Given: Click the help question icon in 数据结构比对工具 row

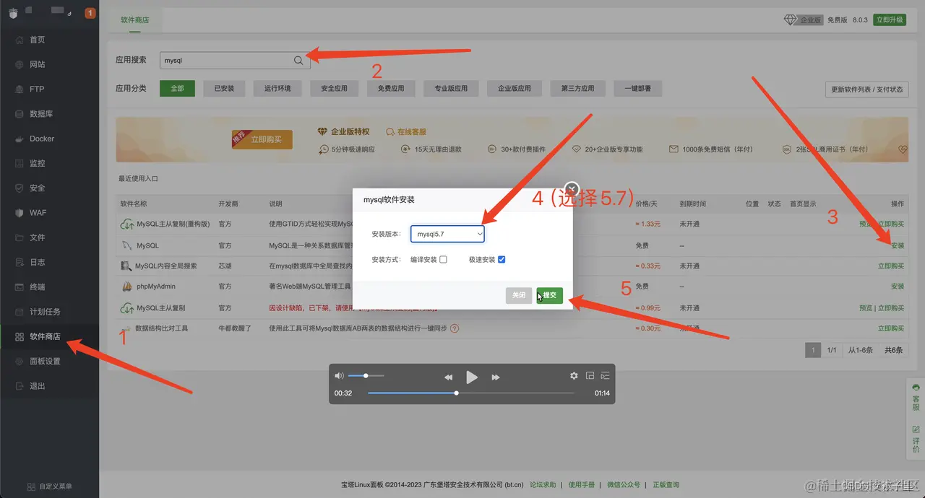Looking at the screenshot, I should click(x=455, y=328).
